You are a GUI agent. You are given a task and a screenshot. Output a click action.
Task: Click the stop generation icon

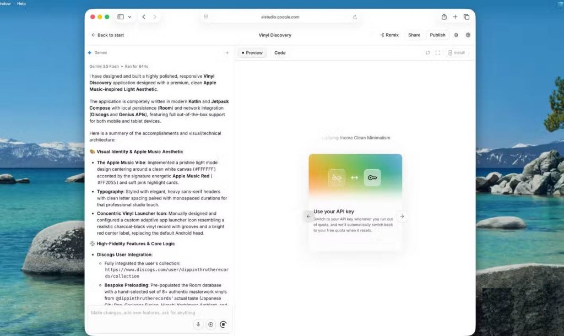[x=224, y=324]
